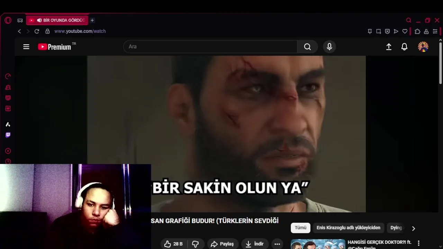Open Aria AI sidebar icon
This screenshot has width=443, height=249.
coord(8,124)
